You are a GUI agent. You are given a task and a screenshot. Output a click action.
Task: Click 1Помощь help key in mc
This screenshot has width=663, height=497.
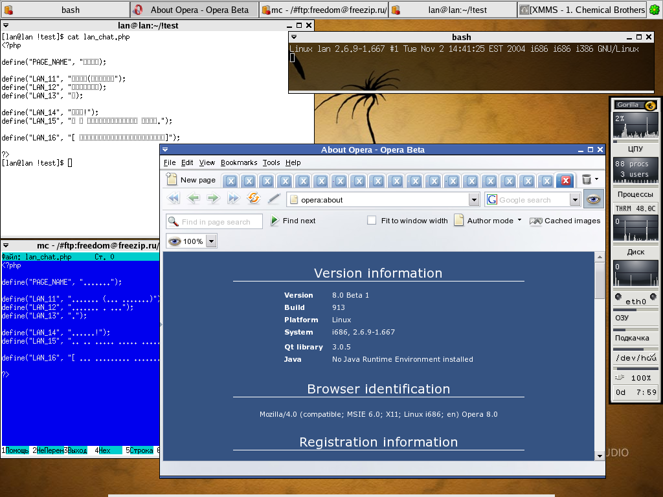click(16, 450)
